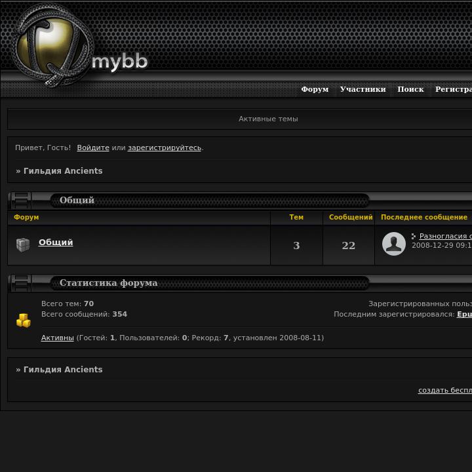Click the last poster's avatar
Image resolution: width=472 pixels, height=472 pixels.
coord(394,244)
